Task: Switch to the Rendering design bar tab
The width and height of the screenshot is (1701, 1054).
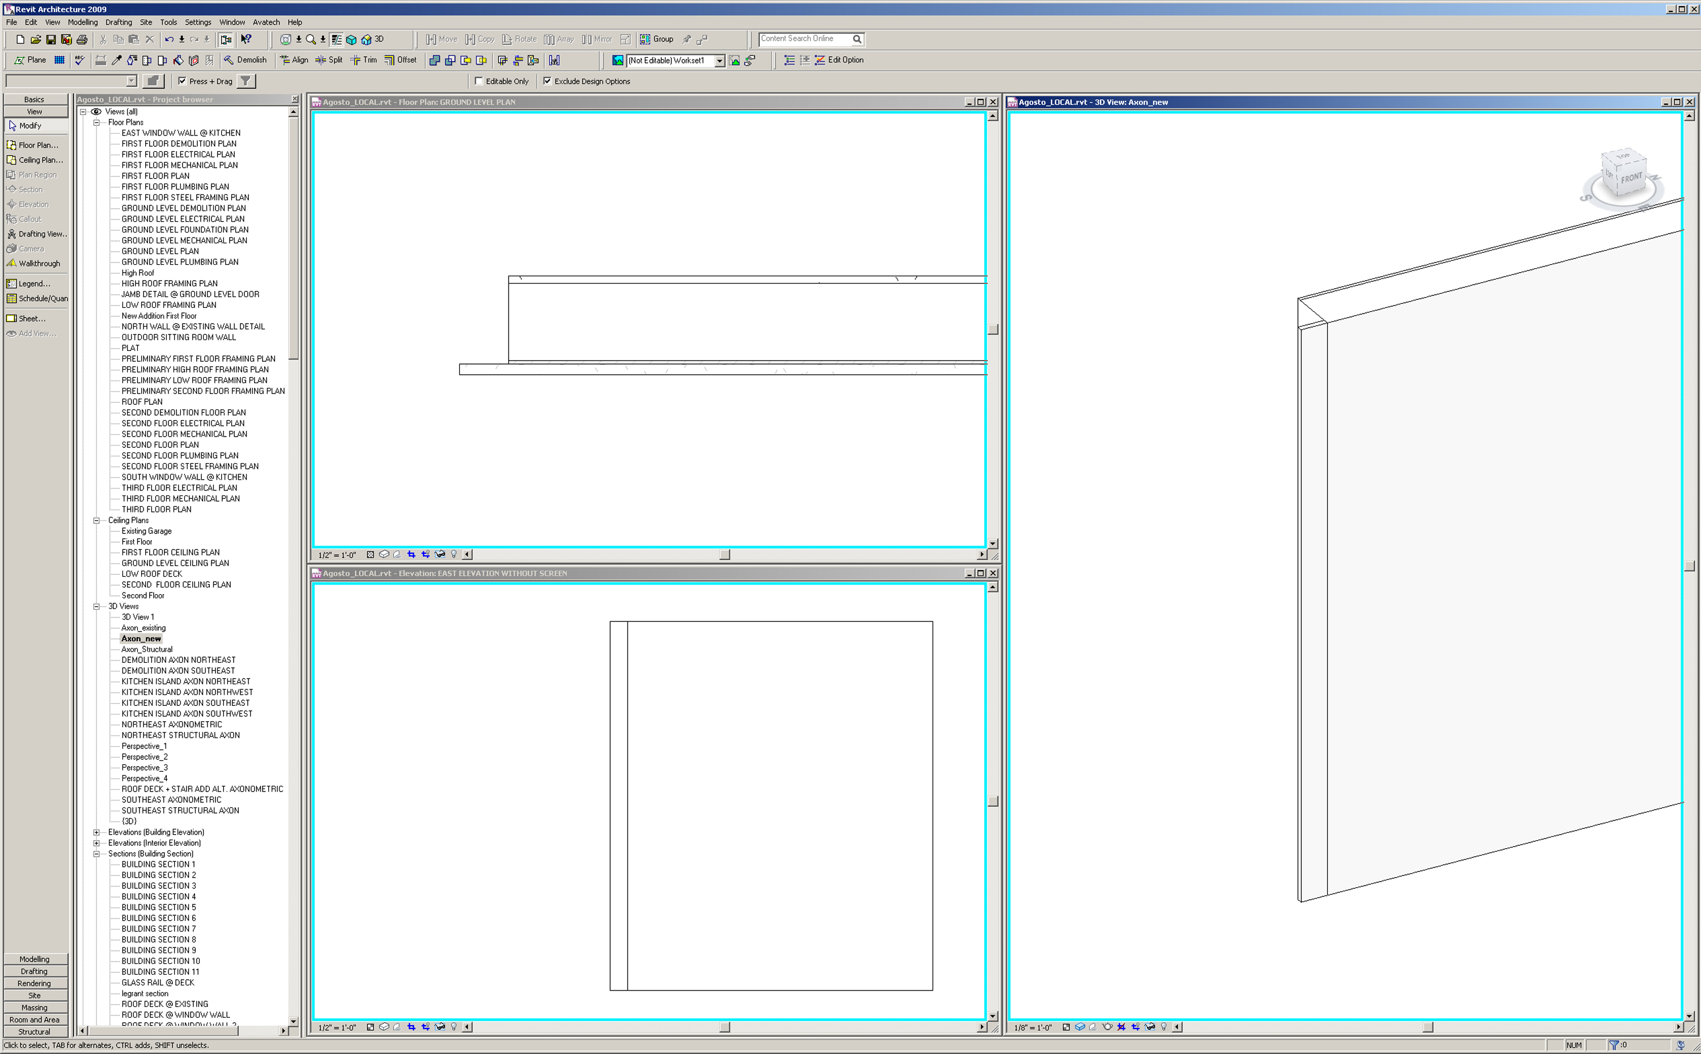Action: tap(34, 984)
